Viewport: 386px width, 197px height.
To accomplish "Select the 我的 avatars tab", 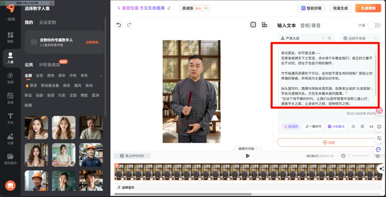I will (29, 22).
